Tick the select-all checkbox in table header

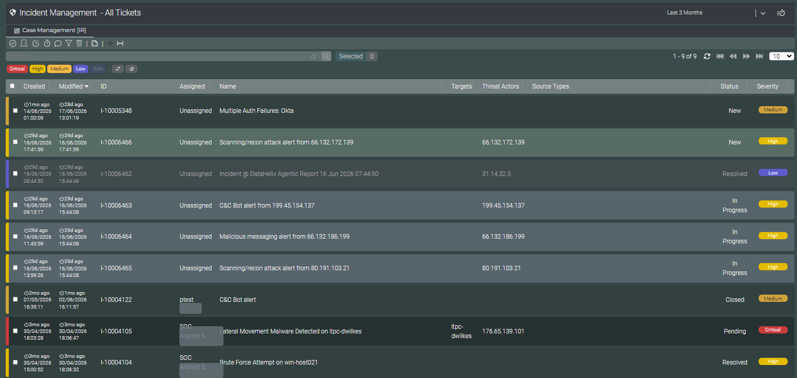tap(12, 86)
